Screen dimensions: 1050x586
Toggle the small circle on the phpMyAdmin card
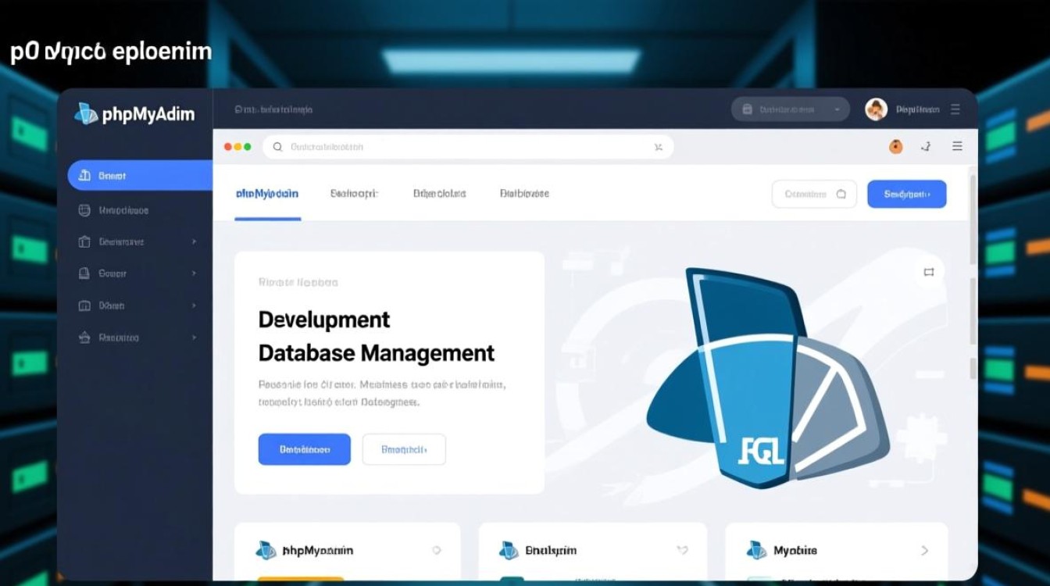coord(437,550)
